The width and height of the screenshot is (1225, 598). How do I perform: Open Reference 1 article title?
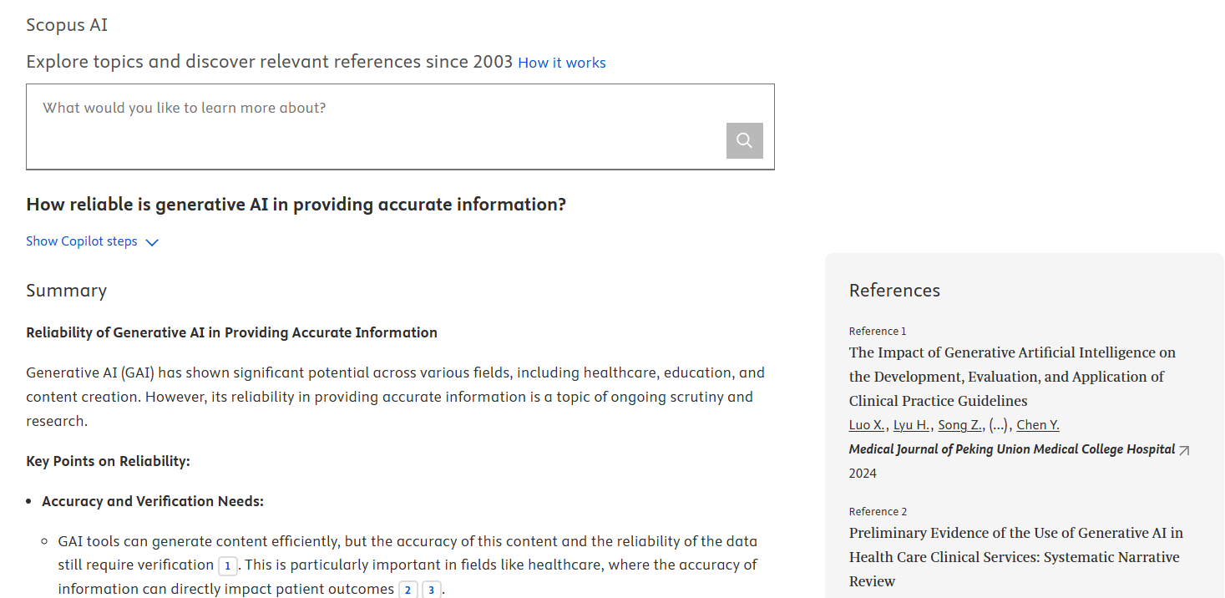[x=1012, y=377]
